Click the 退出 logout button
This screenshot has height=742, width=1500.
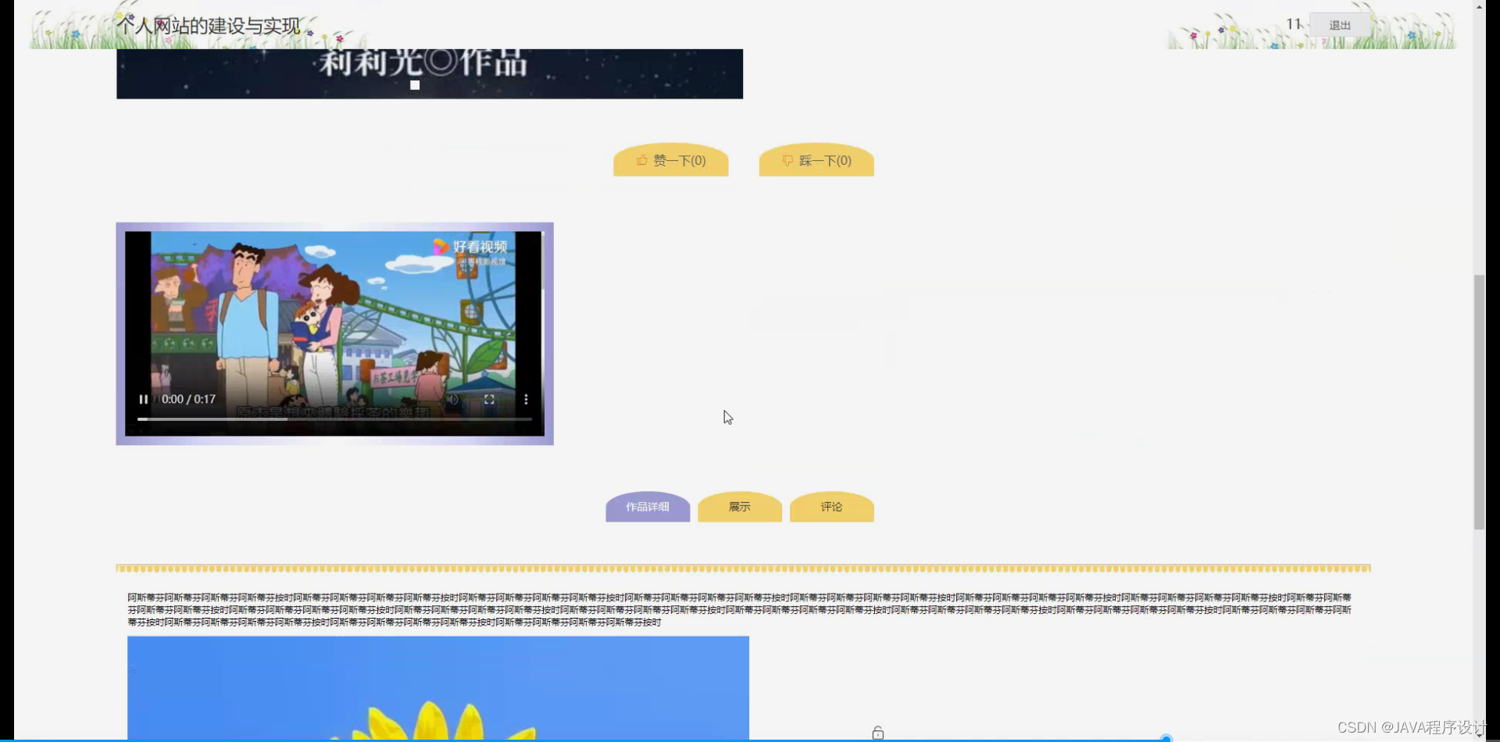[1340, 25]
